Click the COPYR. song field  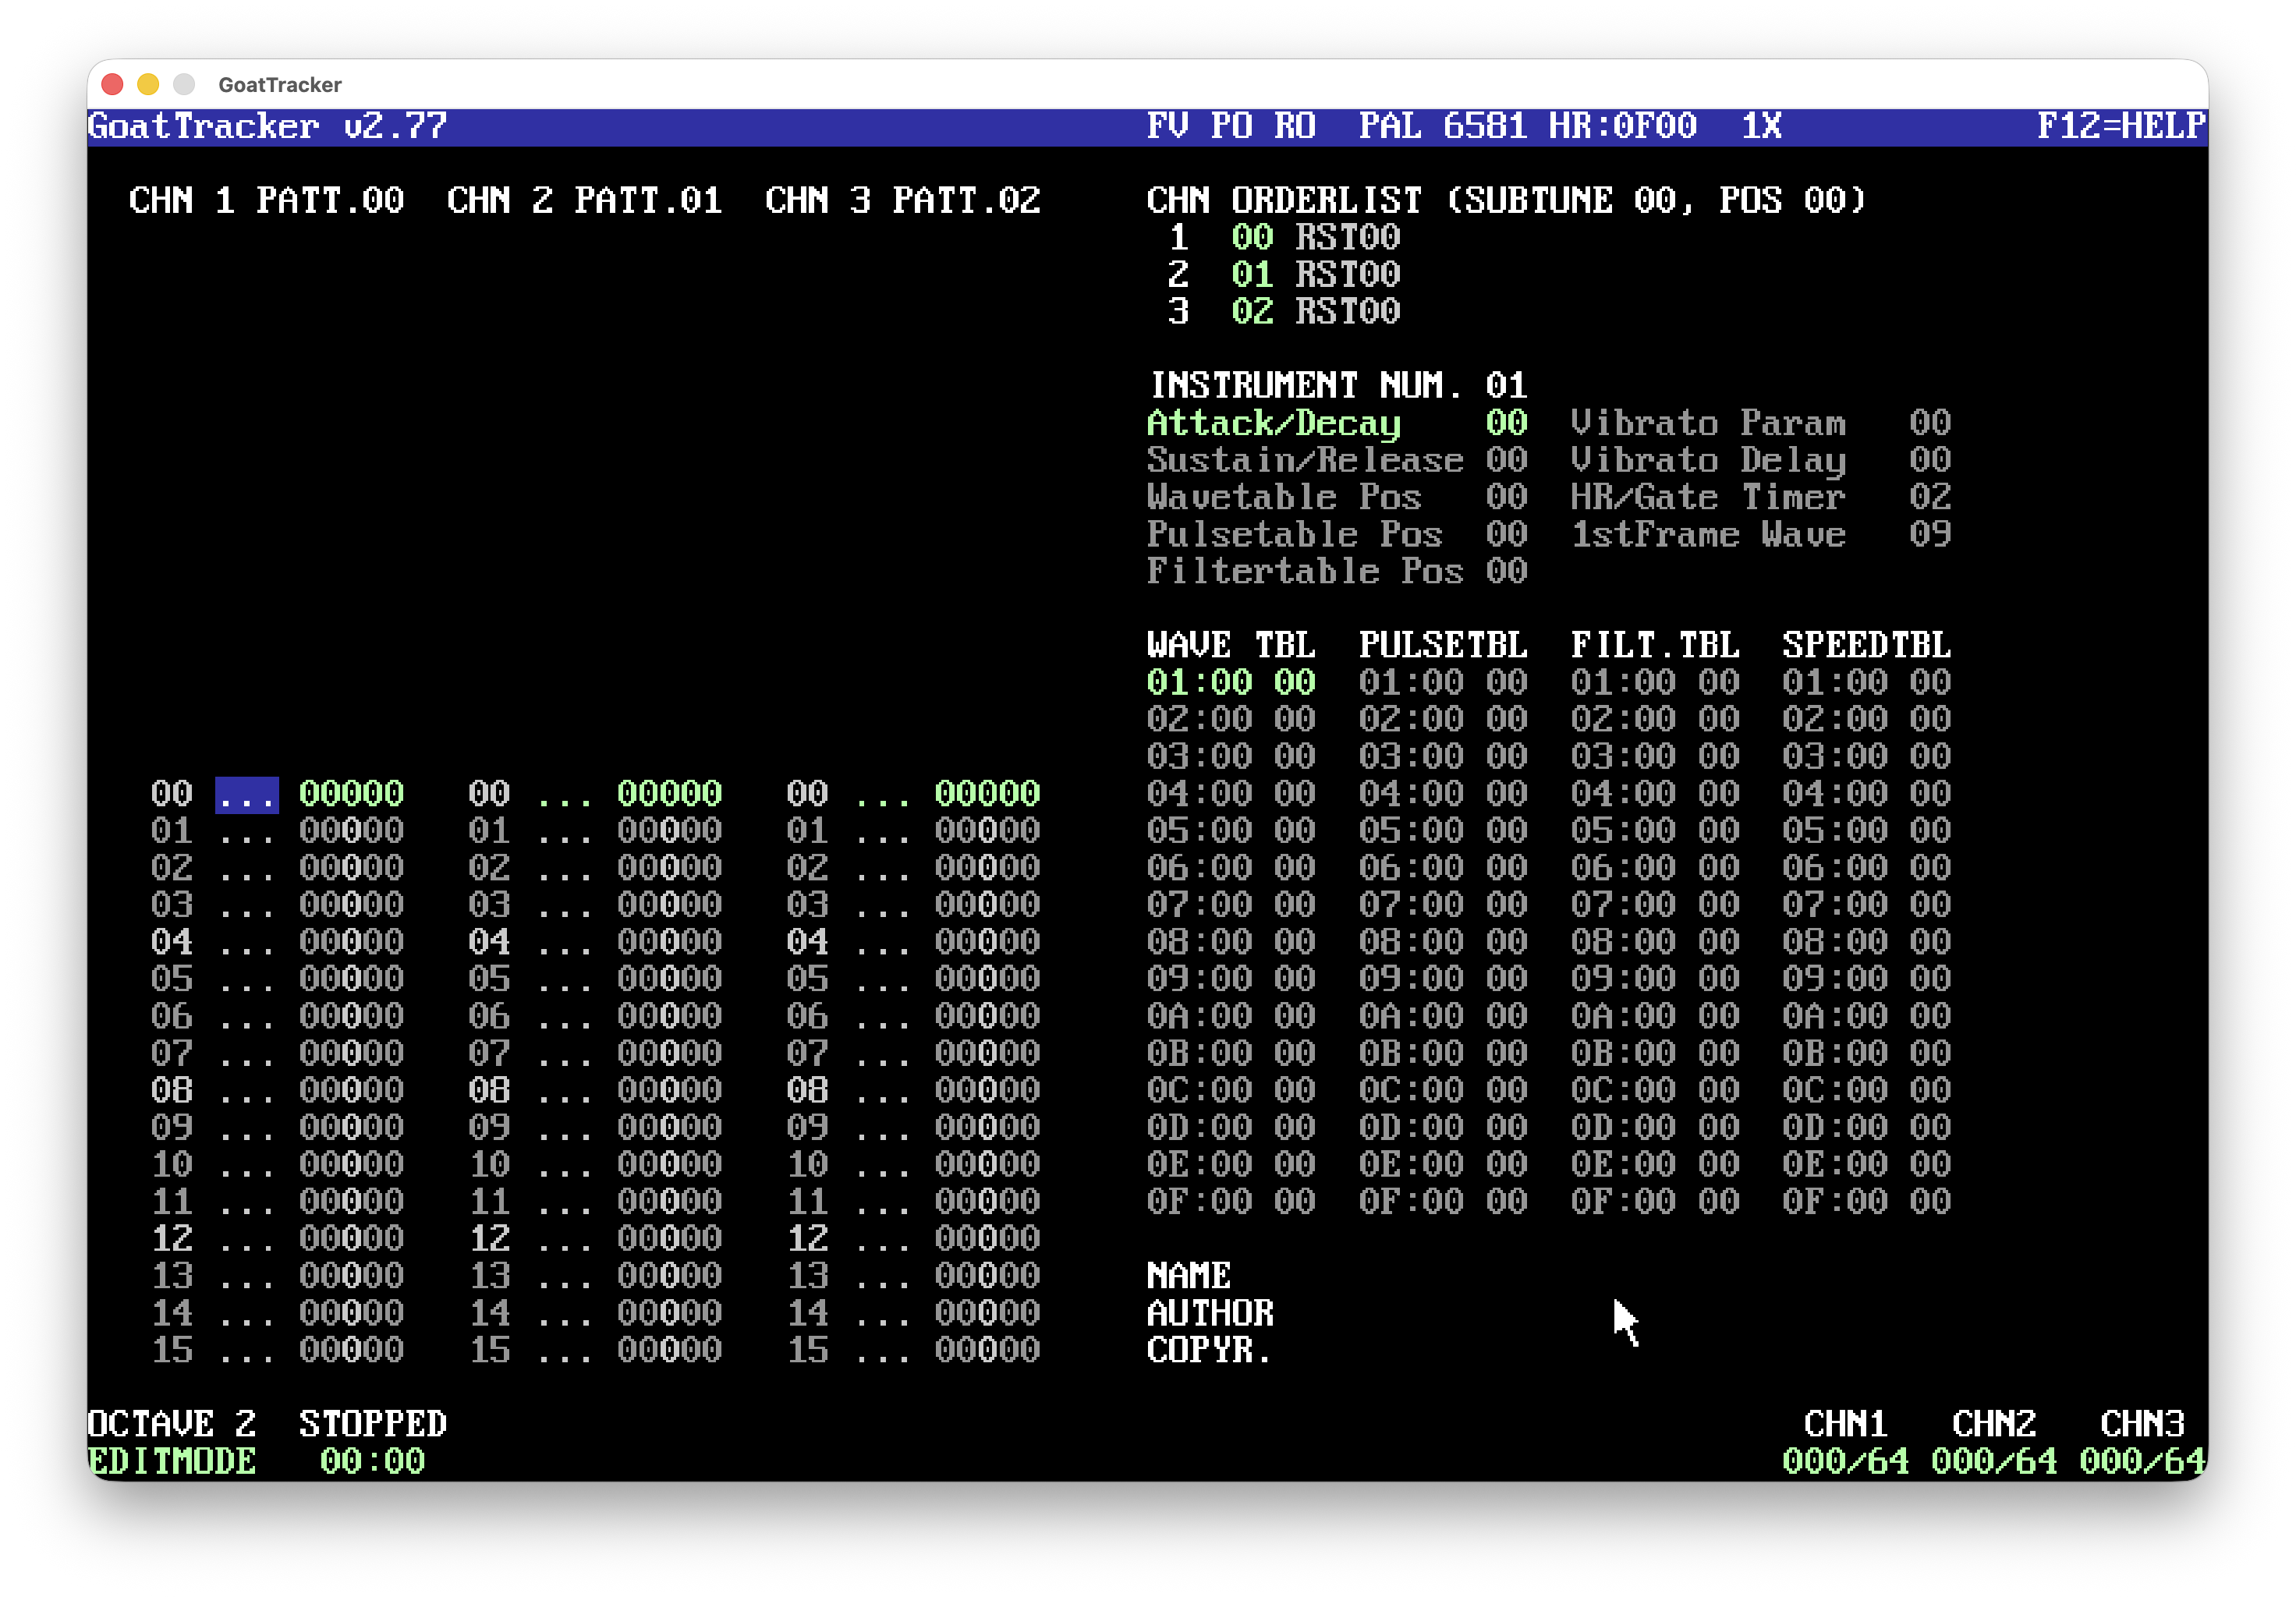(1210, 1350)
